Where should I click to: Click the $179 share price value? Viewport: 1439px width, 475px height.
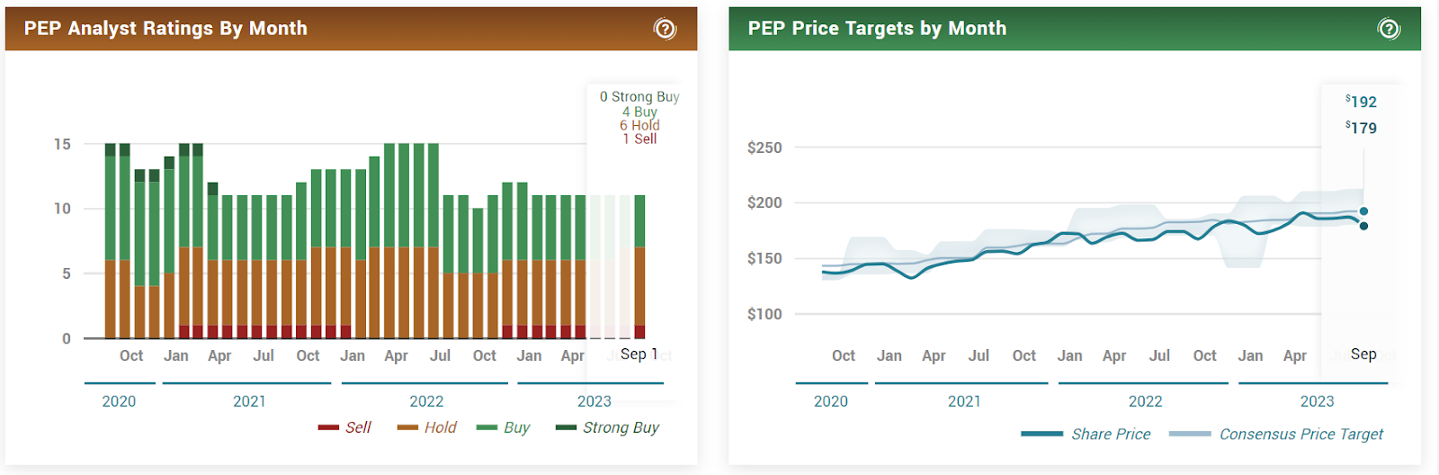[1361, 128]
